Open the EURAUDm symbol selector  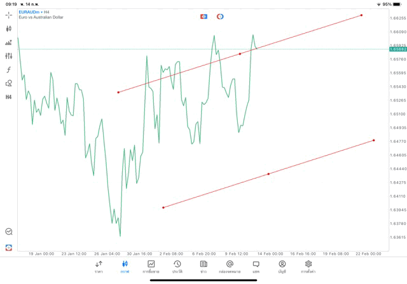point(32,11)
